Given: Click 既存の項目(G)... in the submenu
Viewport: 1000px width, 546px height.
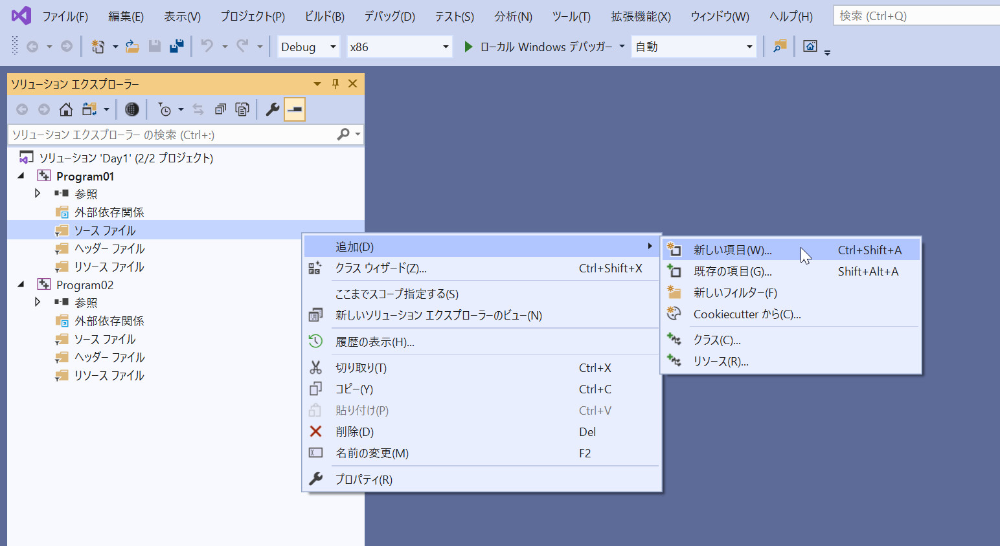Looking at the screenshot, I should pyautogui.click(x=732, y=272).
